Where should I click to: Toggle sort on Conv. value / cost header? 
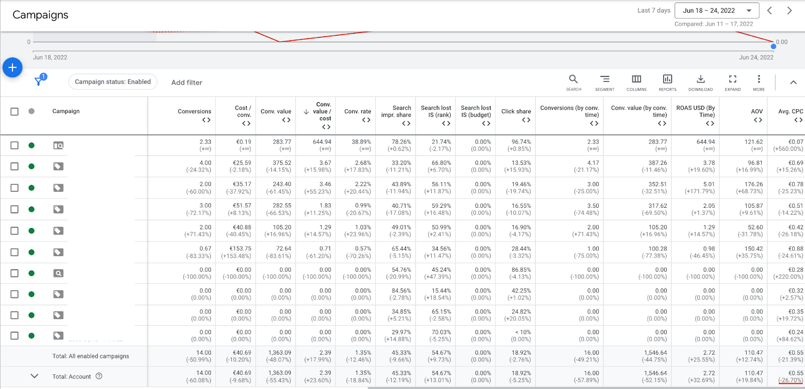[322, 111]
